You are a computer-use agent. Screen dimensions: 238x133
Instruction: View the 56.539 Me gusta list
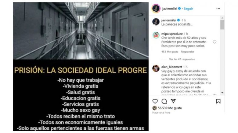point(170,108)
